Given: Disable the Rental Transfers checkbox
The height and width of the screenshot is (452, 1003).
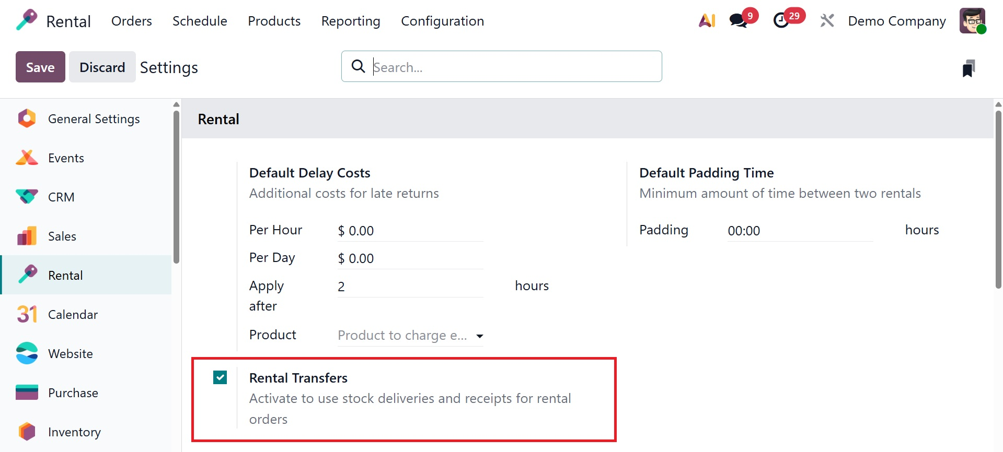Looking at the screenshot, I should pyautogui.click(x=220, y=377).
